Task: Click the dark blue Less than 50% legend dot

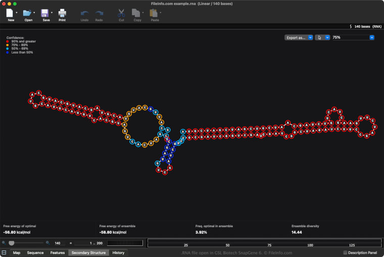Action: [x=8, y=53]
